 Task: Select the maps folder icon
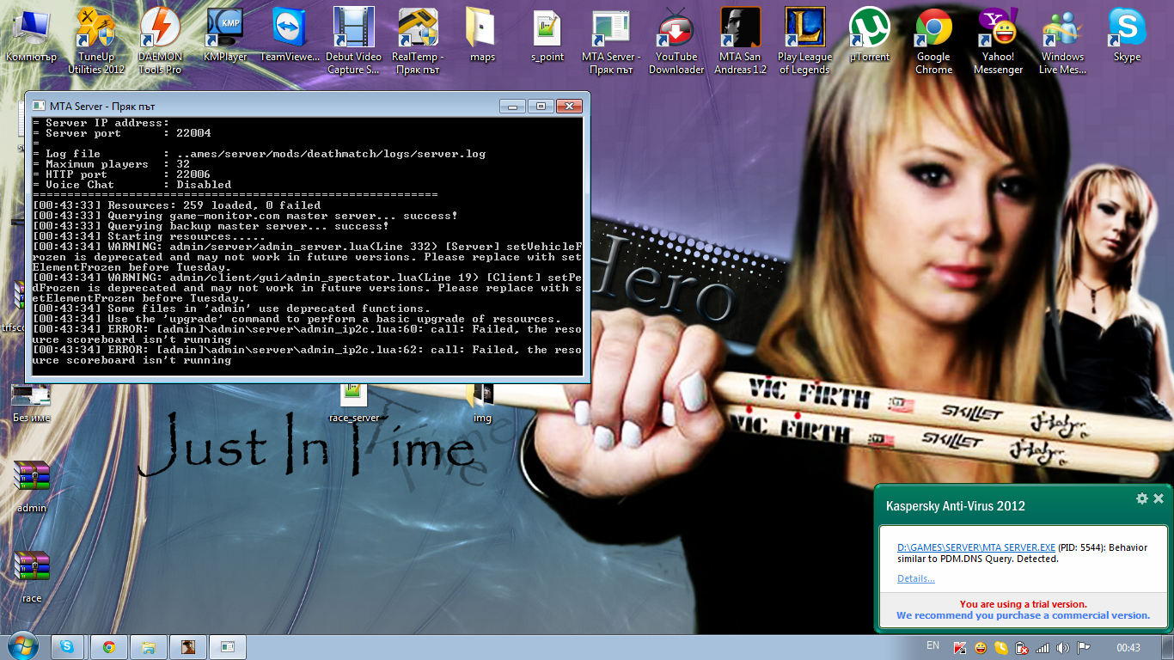pyautogui.click(x=482, y=29)
